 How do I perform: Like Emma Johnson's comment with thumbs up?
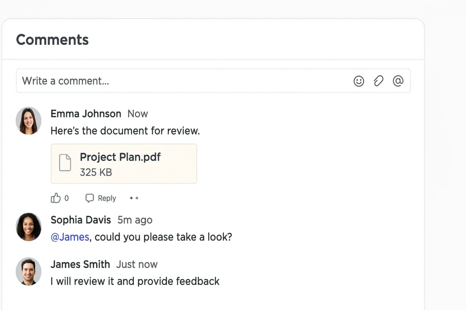[x=56, y=198]
